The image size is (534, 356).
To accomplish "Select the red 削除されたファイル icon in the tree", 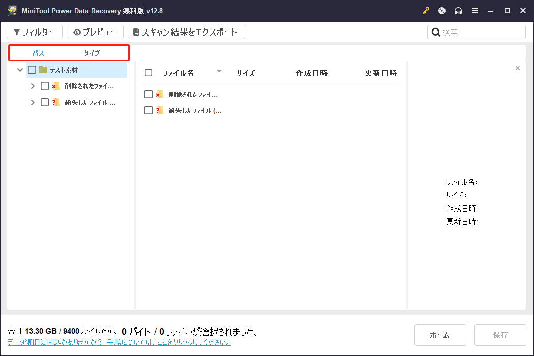I will pos(55,85).
